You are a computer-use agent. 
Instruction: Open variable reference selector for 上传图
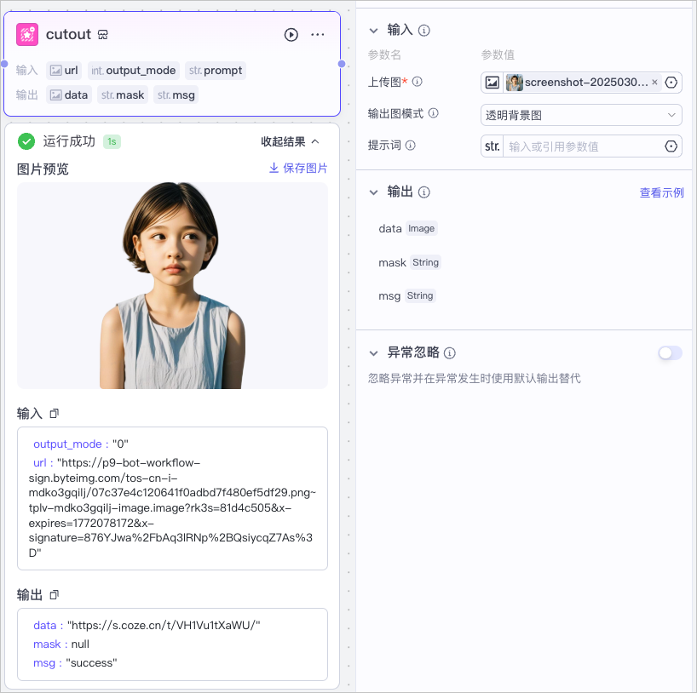[671, 83]
